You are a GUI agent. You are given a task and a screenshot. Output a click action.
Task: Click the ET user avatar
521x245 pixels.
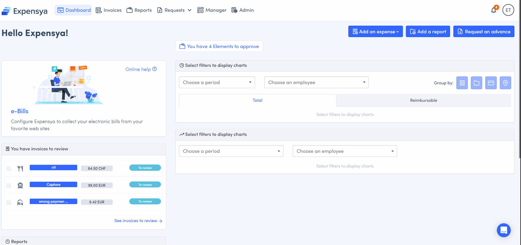pos(508,10)
